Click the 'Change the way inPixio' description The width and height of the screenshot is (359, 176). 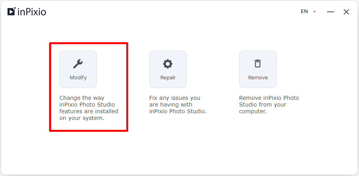coord(89,108)
